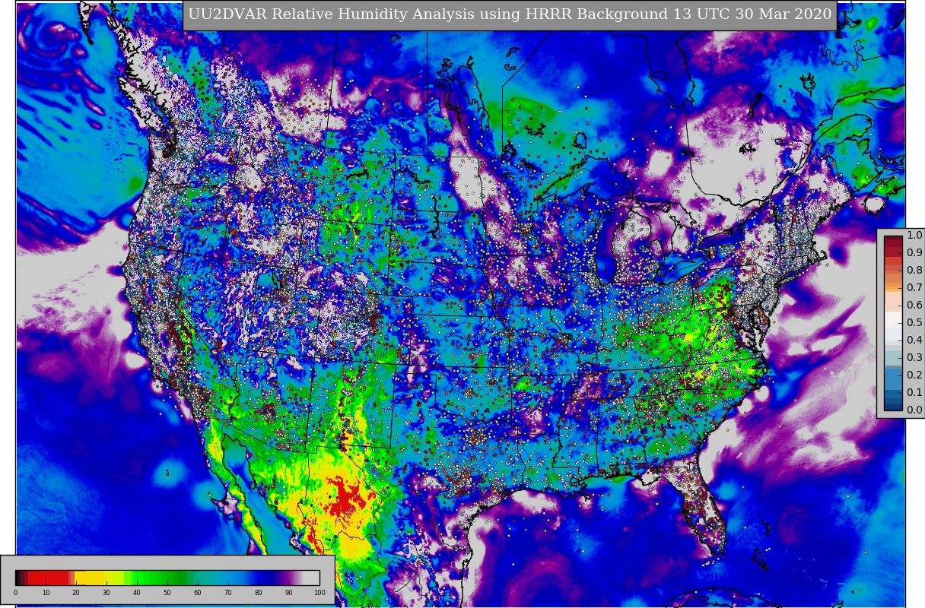The image size is (925, 608).
Task: Click the 60 tick label on humidity colorbar
Action: 198,593
